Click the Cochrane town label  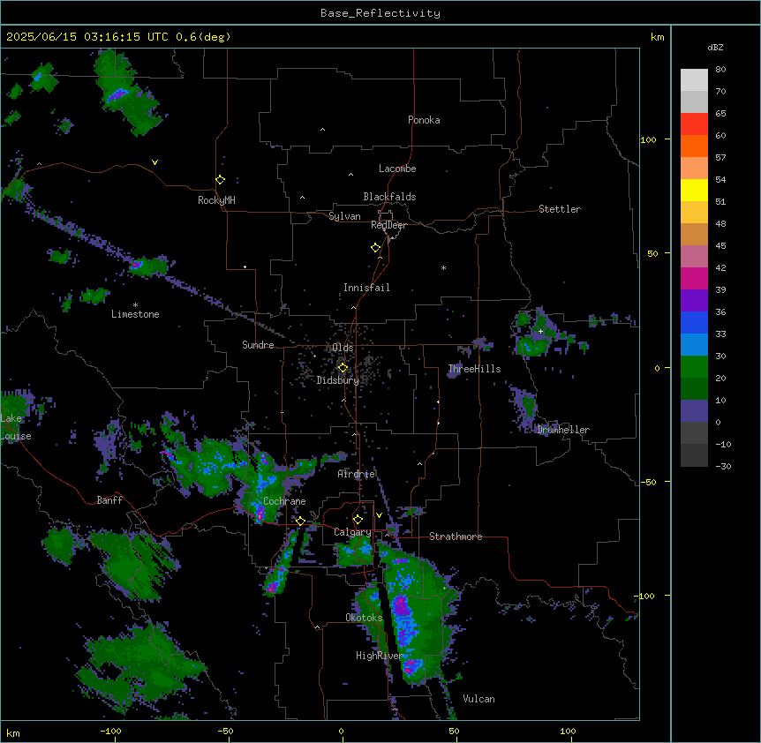pos(284,501)
